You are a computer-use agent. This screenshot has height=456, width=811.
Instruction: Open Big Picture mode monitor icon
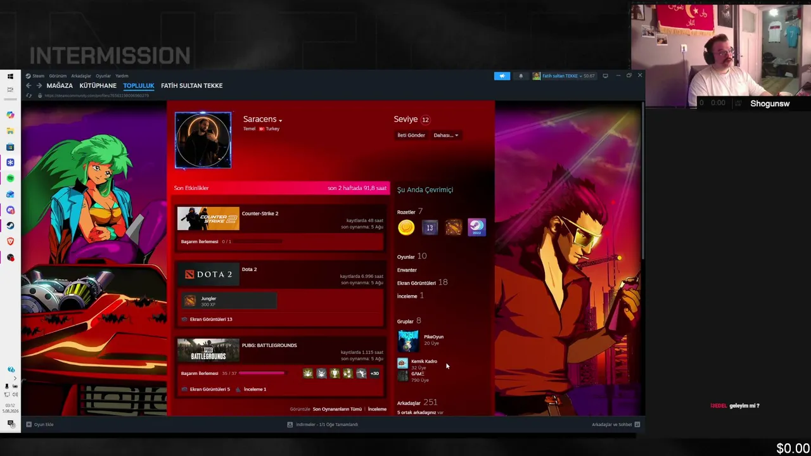[605, 76]
